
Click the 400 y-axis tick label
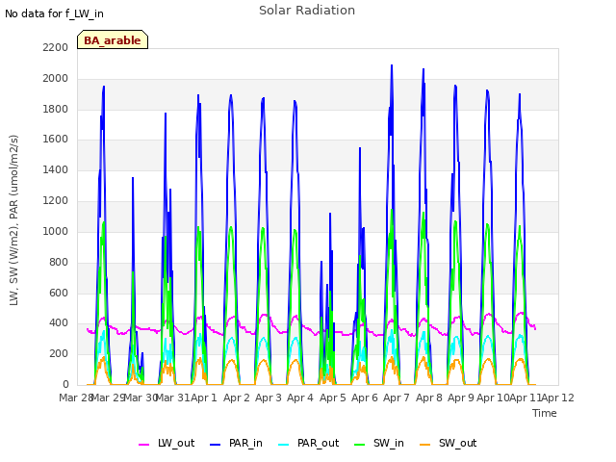point(59,323)
